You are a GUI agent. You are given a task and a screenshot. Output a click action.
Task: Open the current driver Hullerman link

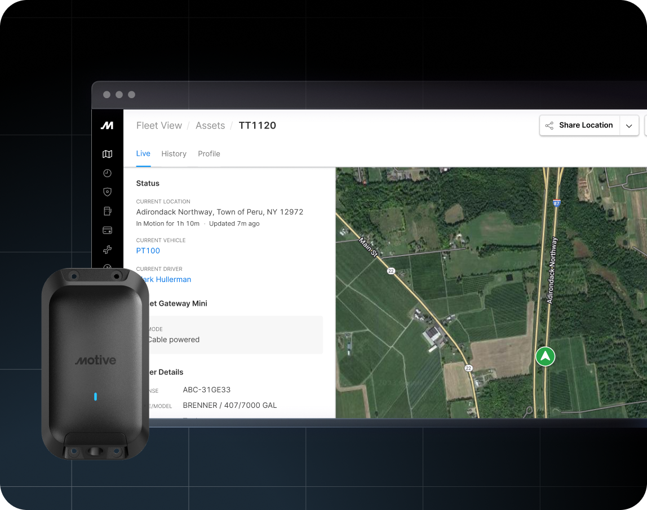(x=169, y=279)
